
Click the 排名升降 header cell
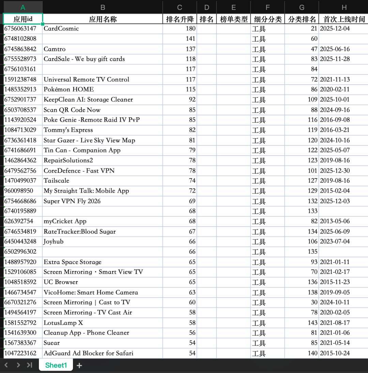click(180, 19)
